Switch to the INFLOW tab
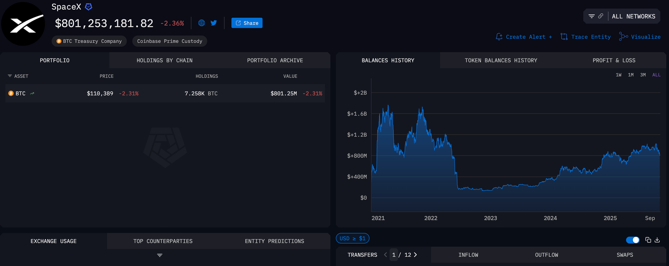The height and width of the screenshot is (266, 669). click(x=468, y=255)
